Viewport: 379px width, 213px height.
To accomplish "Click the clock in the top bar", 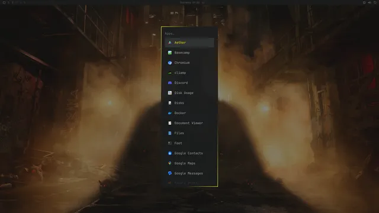I will coord(189,2).
